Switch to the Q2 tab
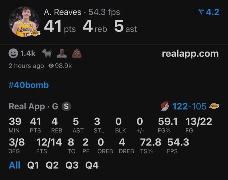Image resolution: width=228 pixels, height=180 pixels. click(x=52, y=165)
